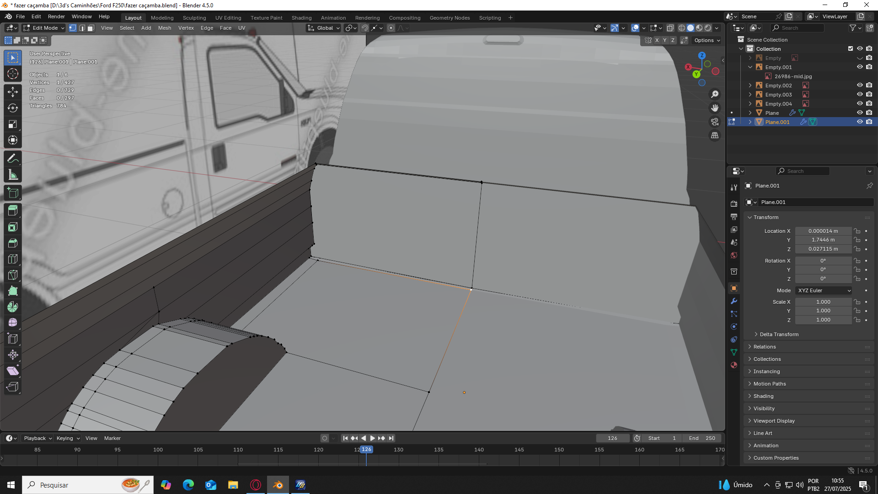Toggle X-ray display in viewport header

click(670, 28)
